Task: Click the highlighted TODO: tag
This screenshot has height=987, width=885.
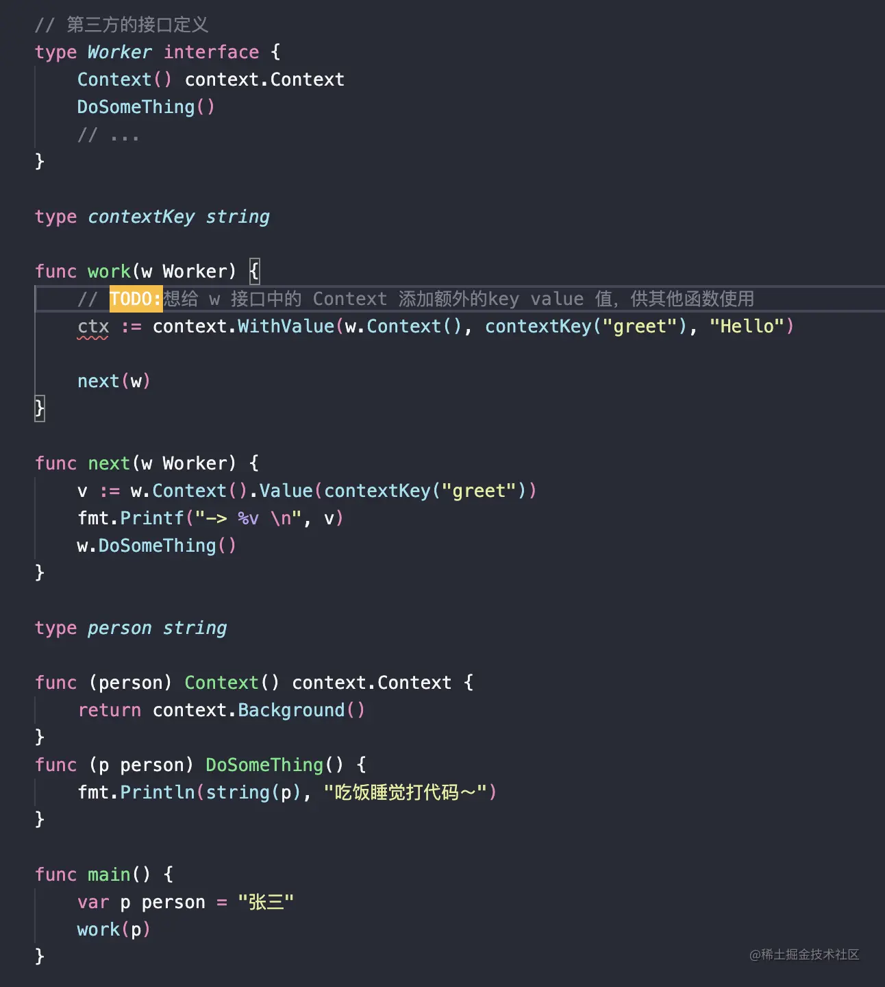Action: click(x=136, y=299)
